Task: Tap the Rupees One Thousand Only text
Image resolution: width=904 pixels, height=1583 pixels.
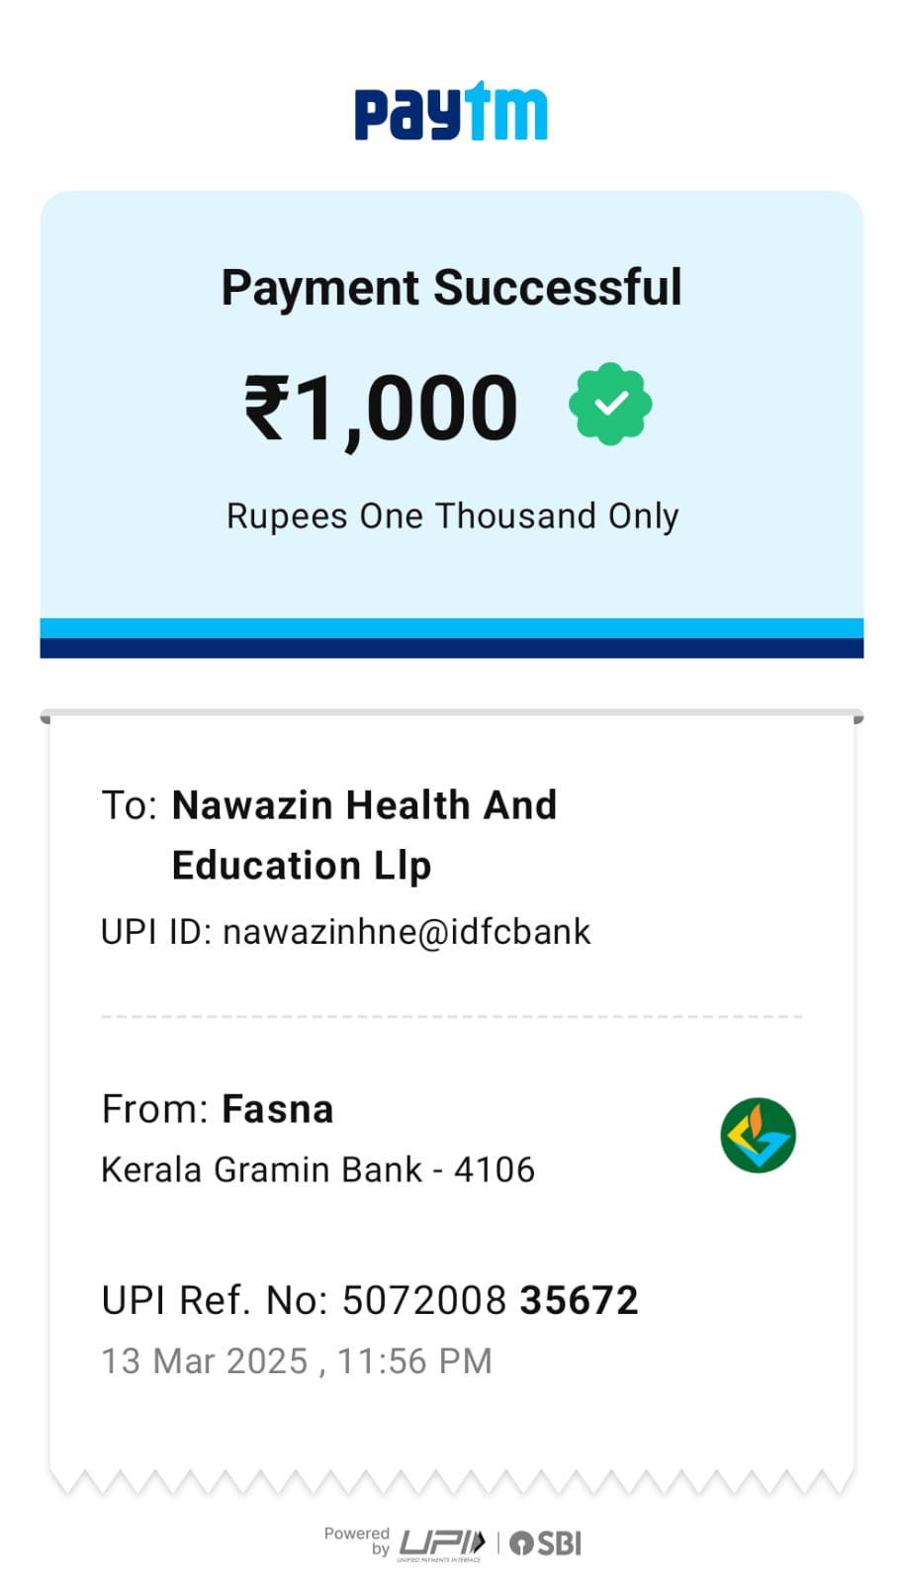Action: pyautogui.click(x=452, y=516)
